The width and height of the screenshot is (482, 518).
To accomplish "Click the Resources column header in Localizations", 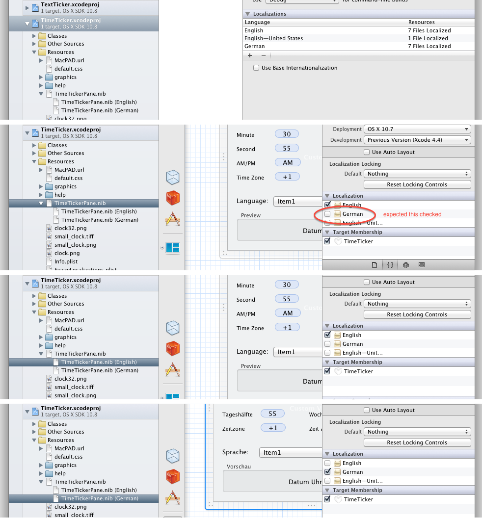I will (x=421, y=22).
